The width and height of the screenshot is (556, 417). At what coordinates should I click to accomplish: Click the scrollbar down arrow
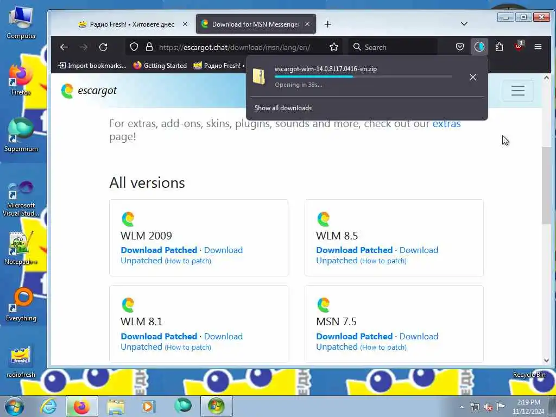pos(546,361)
